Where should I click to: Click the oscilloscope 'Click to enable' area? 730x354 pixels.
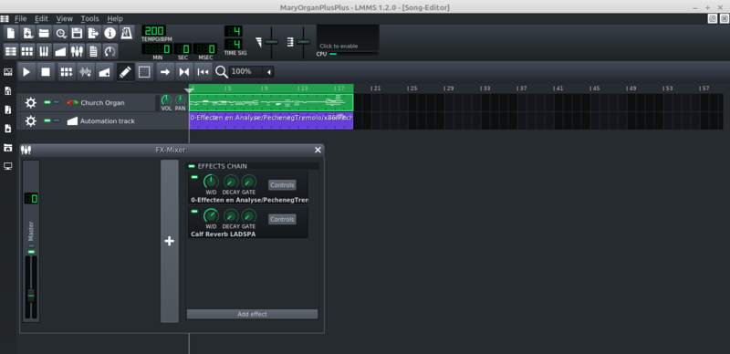click(348, 37)
